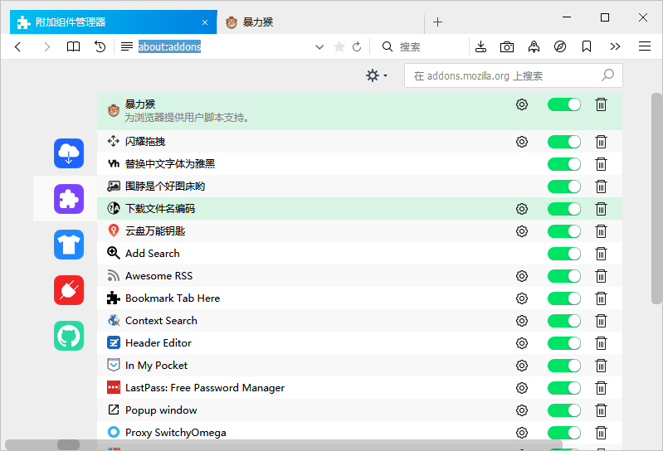This screenshot has width=663, height=451.
Task: Select the In My Pocket extension name
Action: click(157, 366)
